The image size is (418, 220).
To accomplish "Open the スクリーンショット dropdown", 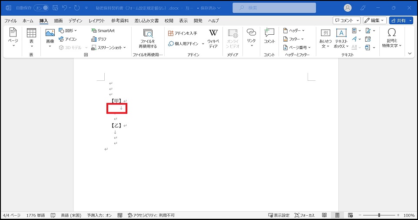I will click(109, 47).
